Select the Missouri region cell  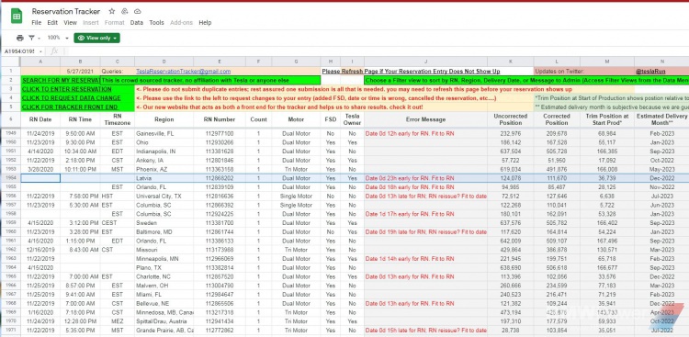164,250
